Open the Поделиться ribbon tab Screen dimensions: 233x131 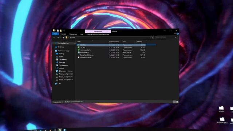73,34
